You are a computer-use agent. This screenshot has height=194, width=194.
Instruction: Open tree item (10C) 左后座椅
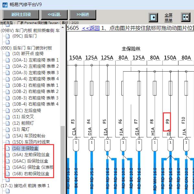[x=27, y=110]
